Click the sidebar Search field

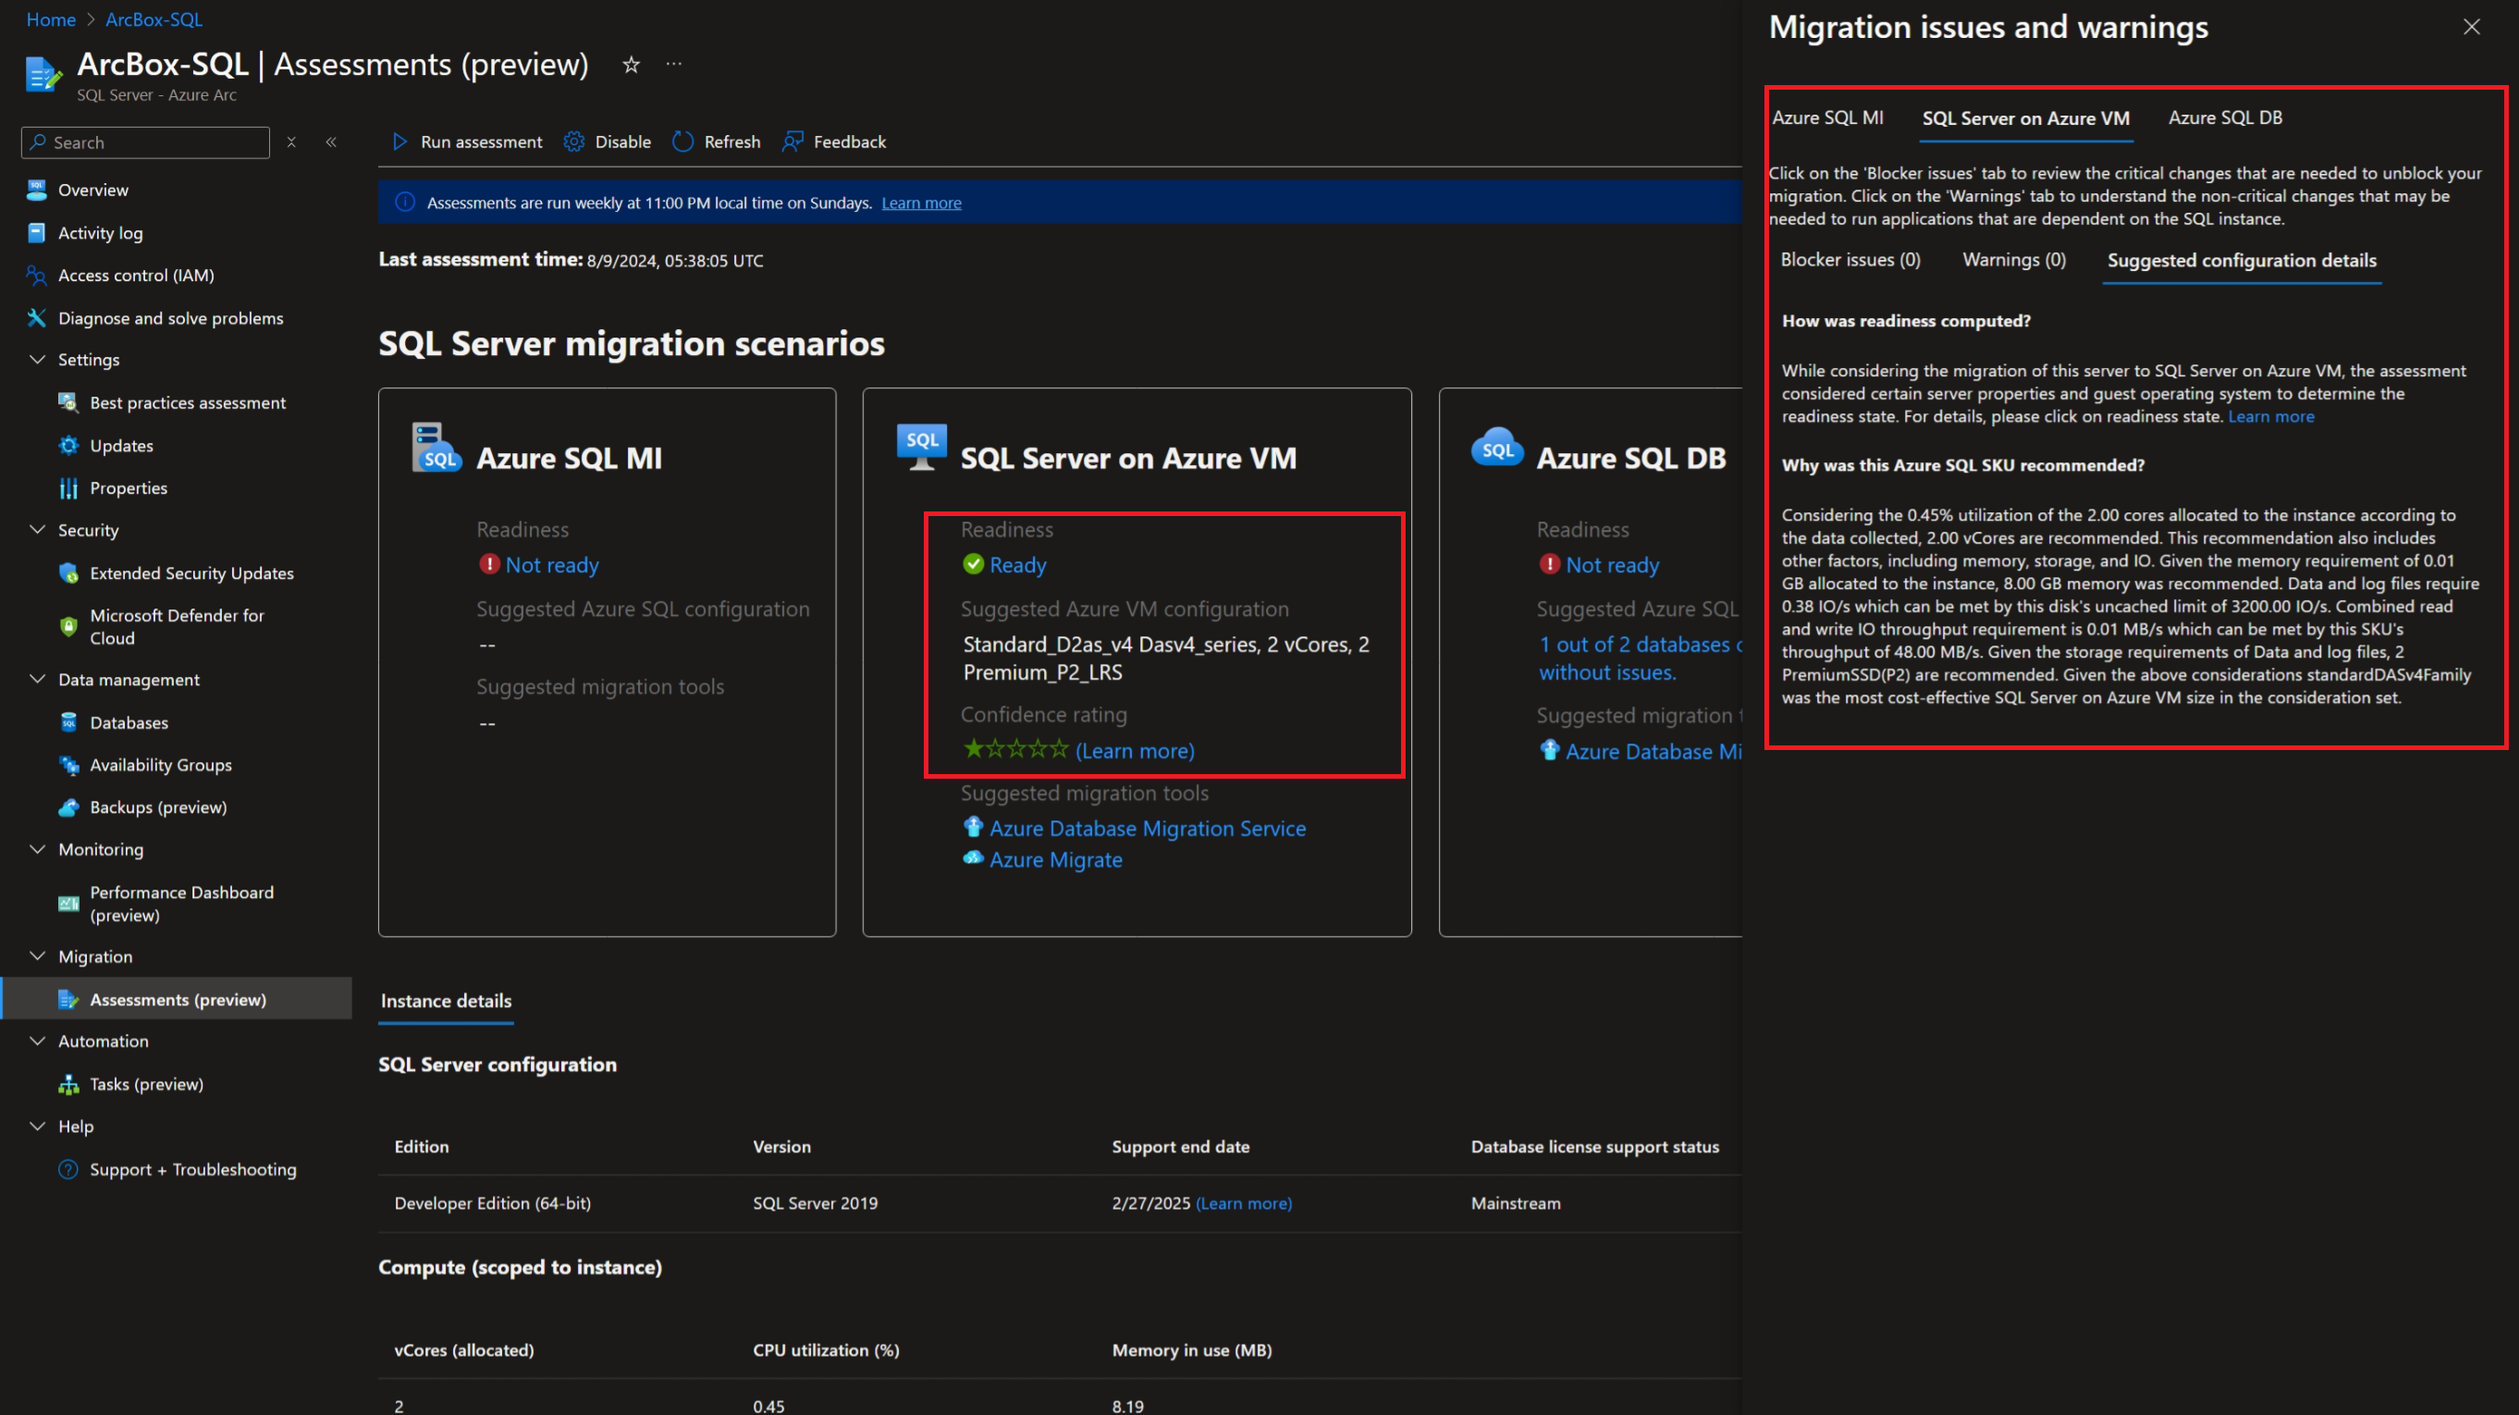coord(147,142)
